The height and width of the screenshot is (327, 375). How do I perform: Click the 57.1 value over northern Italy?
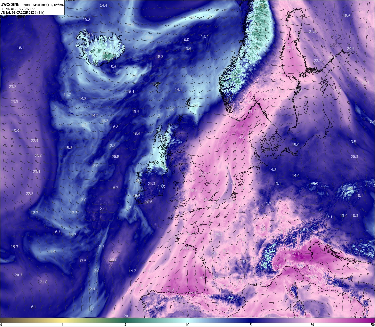(296, 254)
